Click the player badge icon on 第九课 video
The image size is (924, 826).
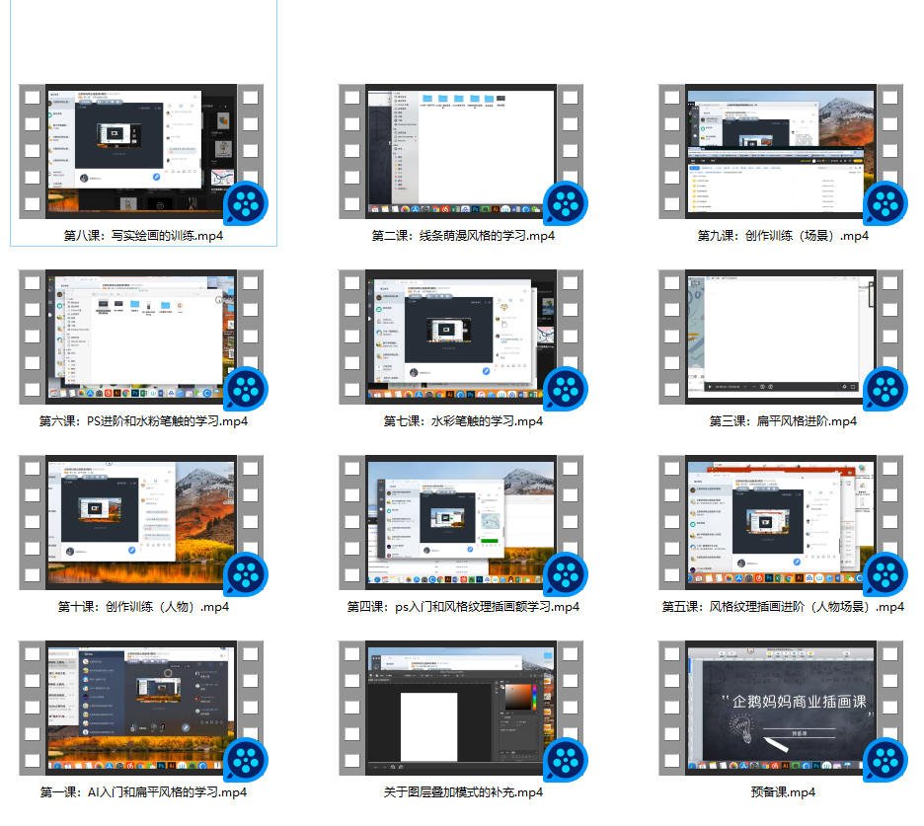885,204
